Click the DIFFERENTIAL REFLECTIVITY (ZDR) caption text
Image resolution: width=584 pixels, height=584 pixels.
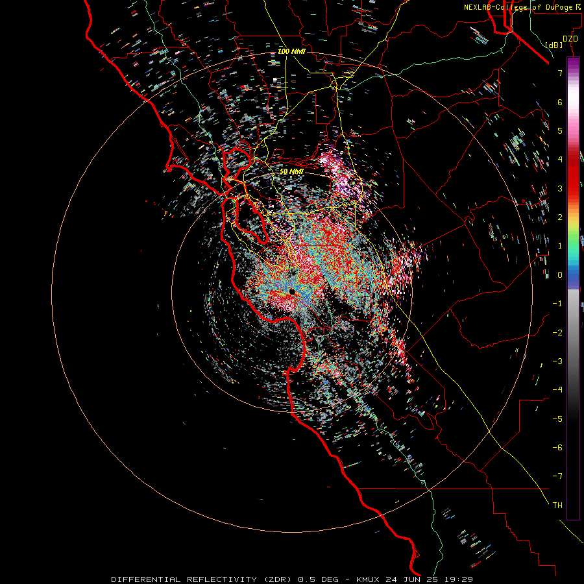pos(201,579)
